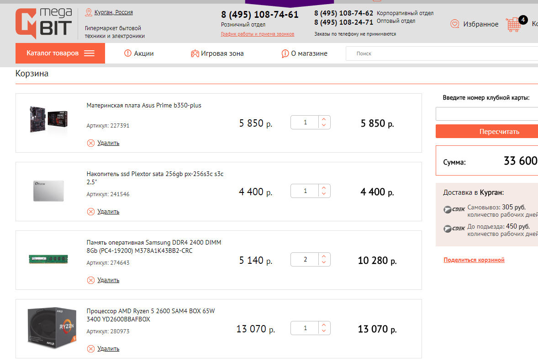
Task: Click Удалить link for Samsung DDR4 memory
Action: point(108,280)
